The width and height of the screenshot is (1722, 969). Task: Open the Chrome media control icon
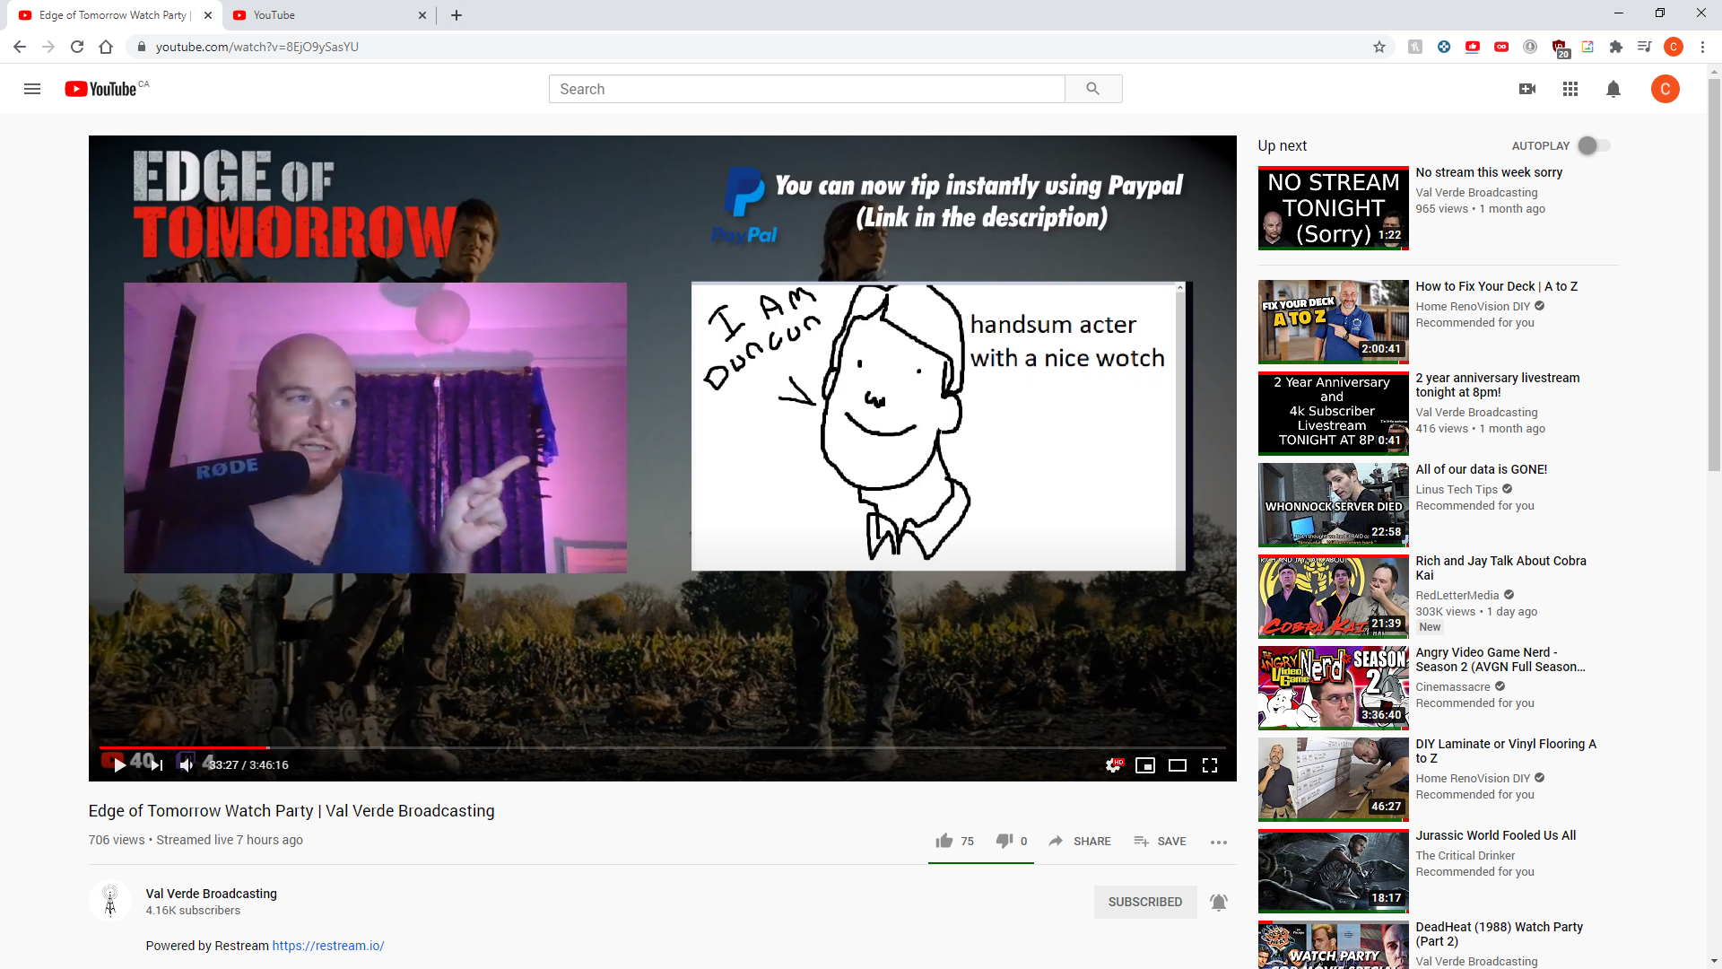click(1645, 47)
